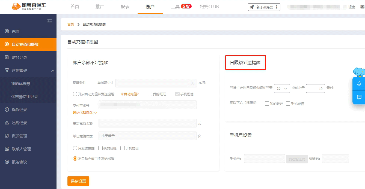The width and height of the screenshot is (365, 189).
Task: Click the 操作记录 clock icon in sidebar
Action: (7, 110)
